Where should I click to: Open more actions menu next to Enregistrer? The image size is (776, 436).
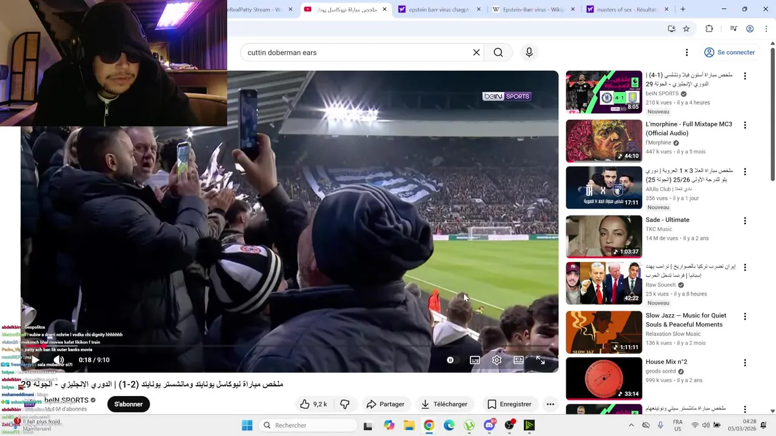coord(550,405)
